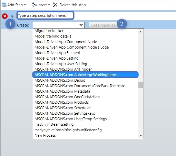Click Delete this step text
This screenshot has height=156, width=176.
click(73, 5)
